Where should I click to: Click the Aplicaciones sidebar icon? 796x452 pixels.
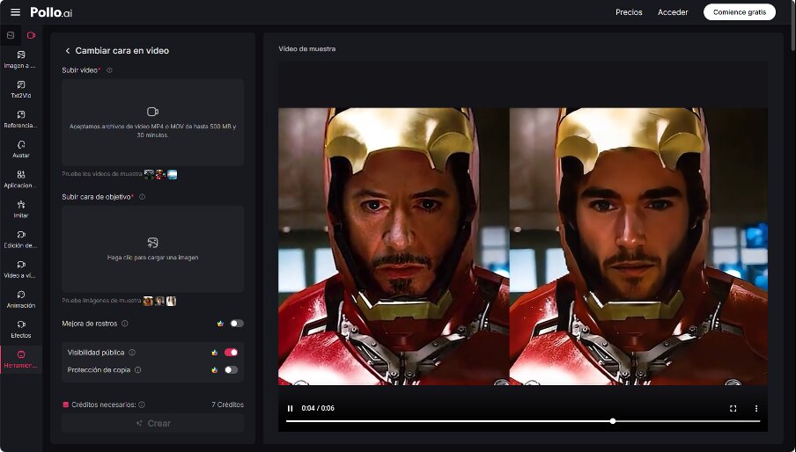(20, 178)
